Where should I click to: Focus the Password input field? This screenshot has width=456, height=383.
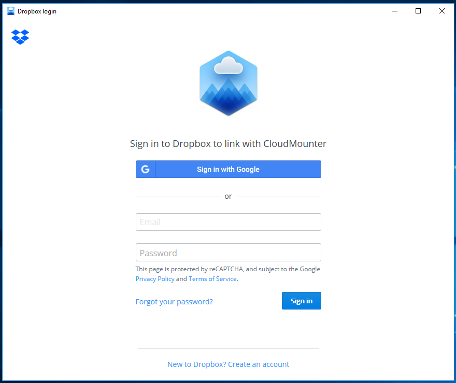(x=229, y=253)
